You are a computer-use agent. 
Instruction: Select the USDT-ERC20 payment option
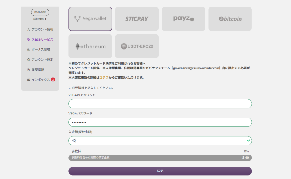(x=137, y=46)
